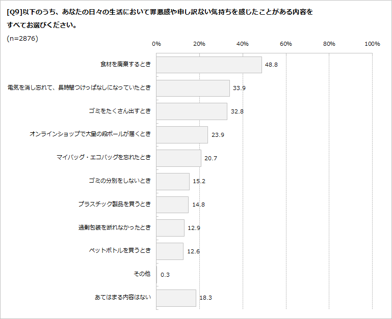This screenshot has width=392, height=319.
Task: Click the 0.3 value next to その他
Action: tap(165, 275)
